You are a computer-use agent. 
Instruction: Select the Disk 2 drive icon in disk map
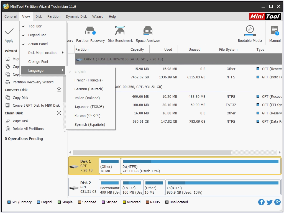(x=74, y=188)
